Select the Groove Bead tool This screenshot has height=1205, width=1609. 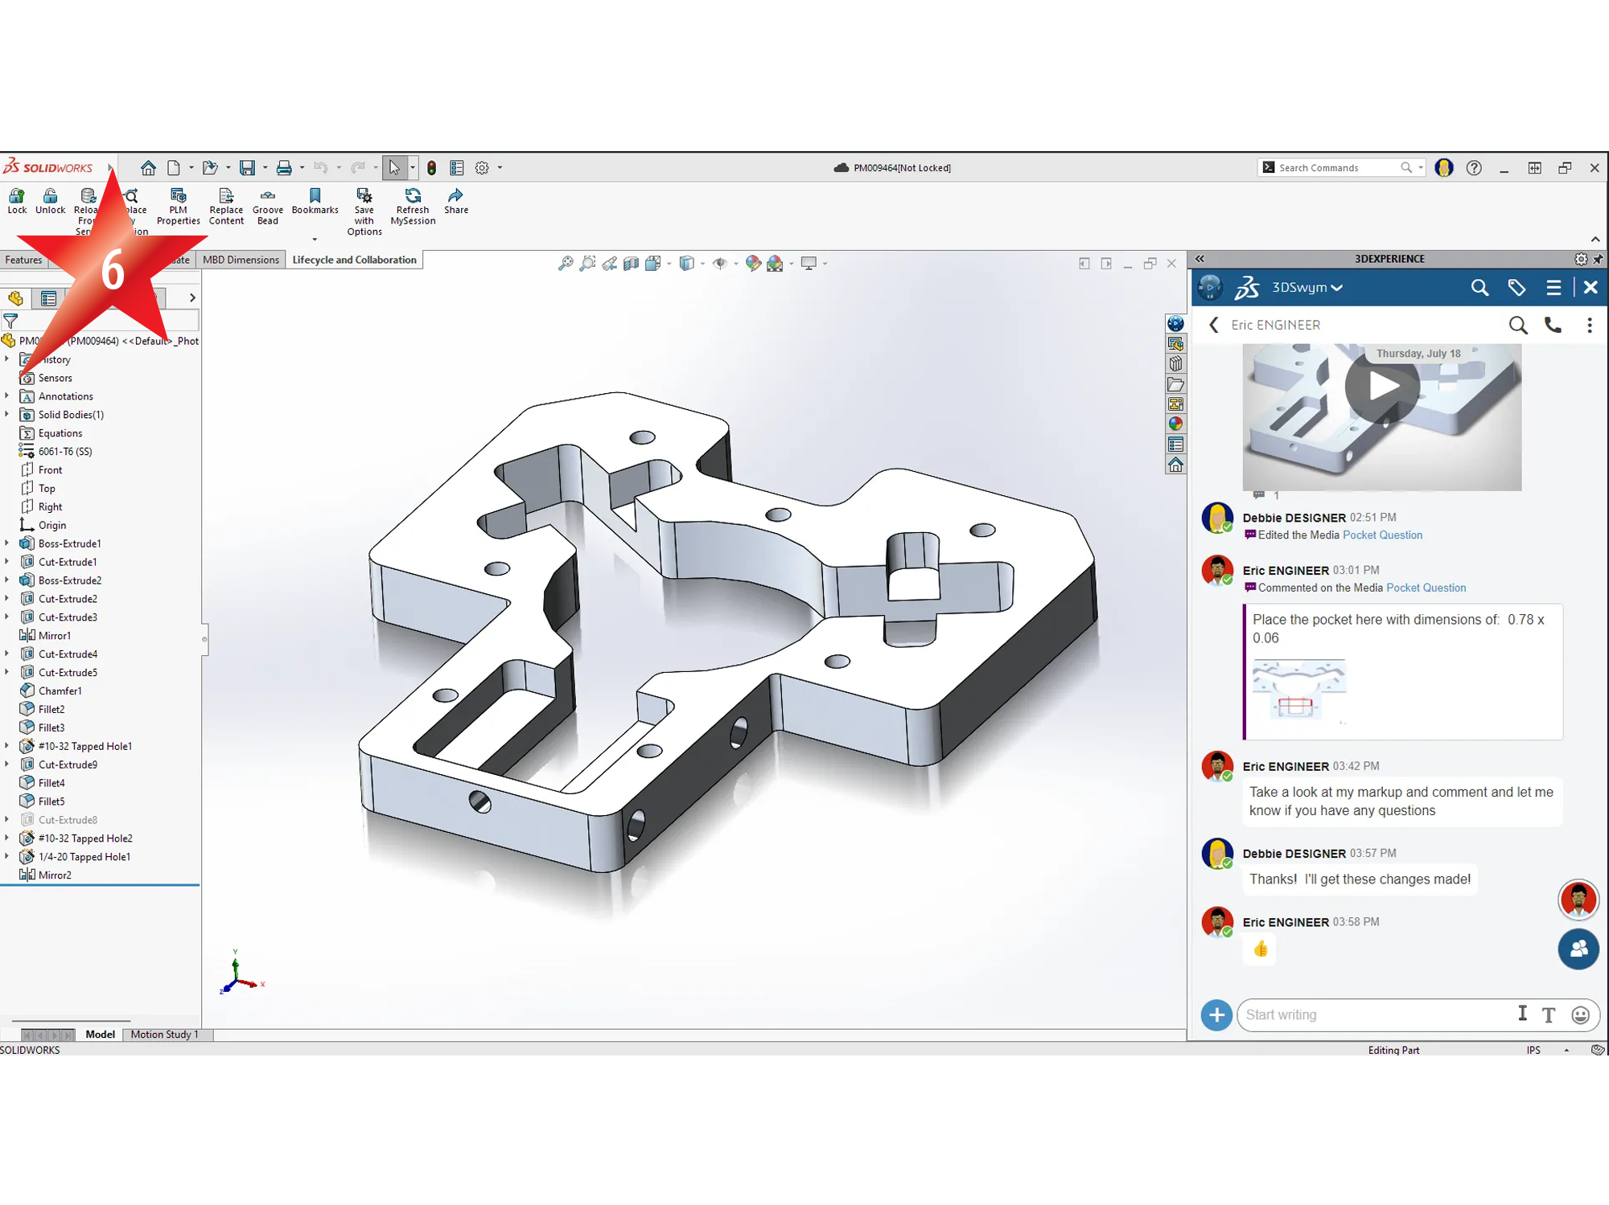tap(268, 196)
